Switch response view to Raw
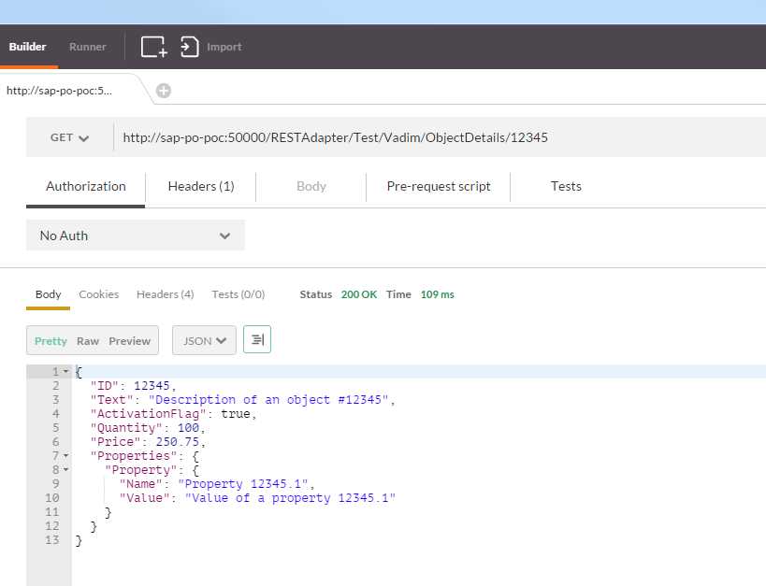The image size is (766, 586). coord(88,341)
